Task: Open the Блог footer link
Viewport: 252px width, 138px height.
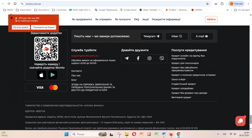Action: point(74,80)
